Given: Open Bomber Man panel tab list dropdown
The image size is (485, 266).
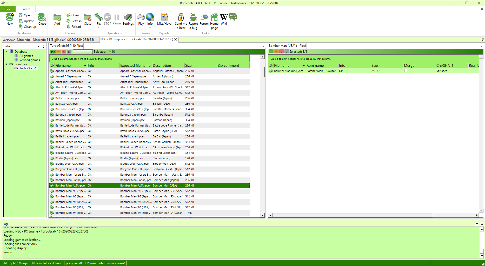Looking at the screenshot, I should [x=482, y=46].
